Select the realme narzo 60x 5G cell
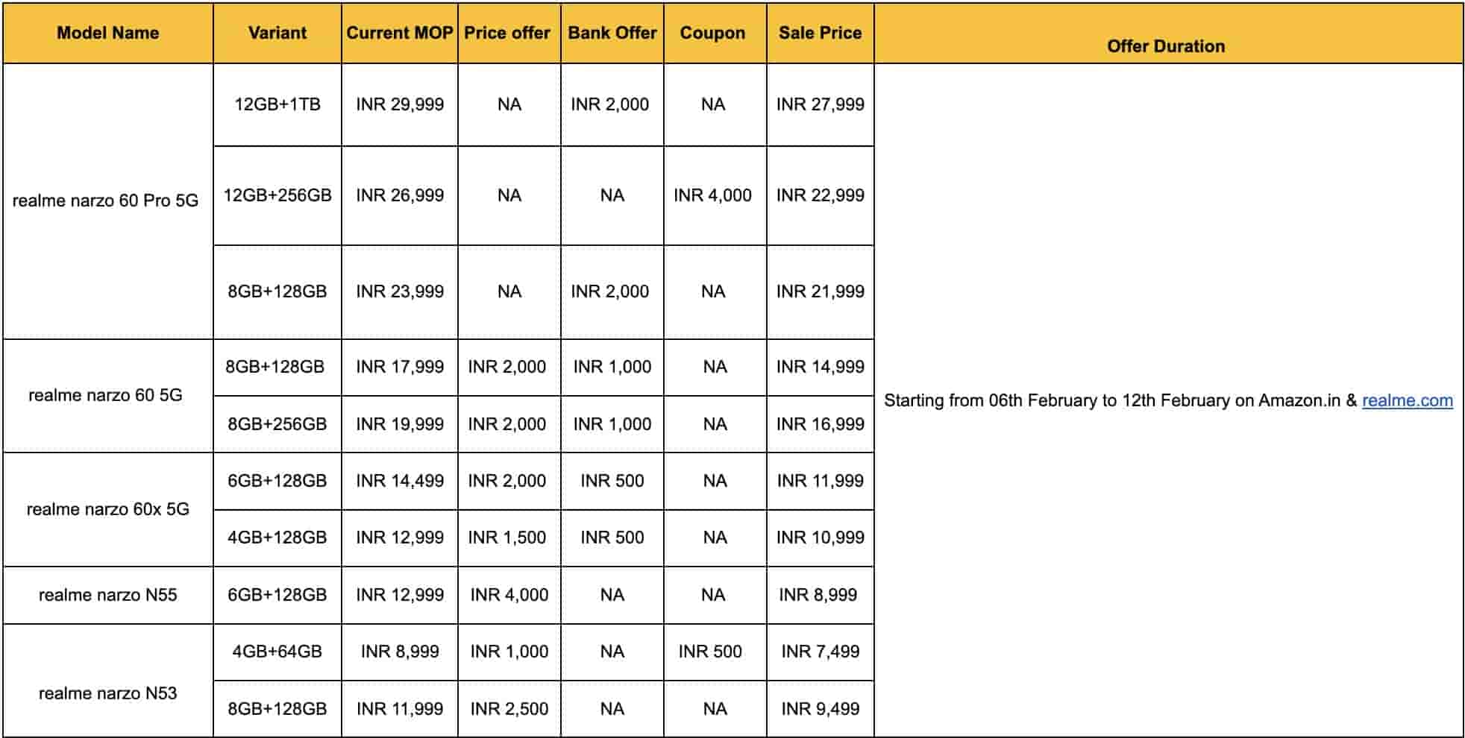The image size is (1465, 738). pos(108,509)
